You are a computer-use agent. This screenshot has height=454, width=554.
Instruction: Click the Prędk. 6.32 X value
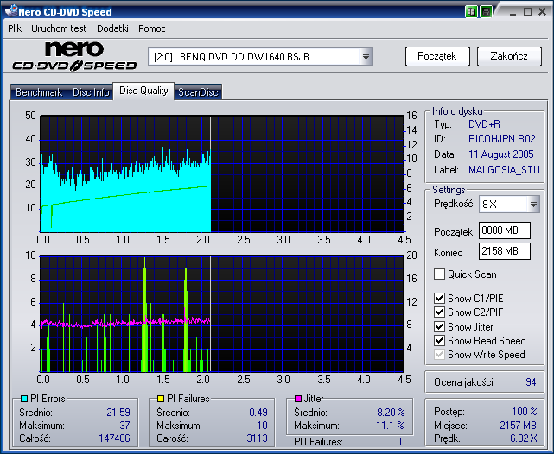point(523,438)
